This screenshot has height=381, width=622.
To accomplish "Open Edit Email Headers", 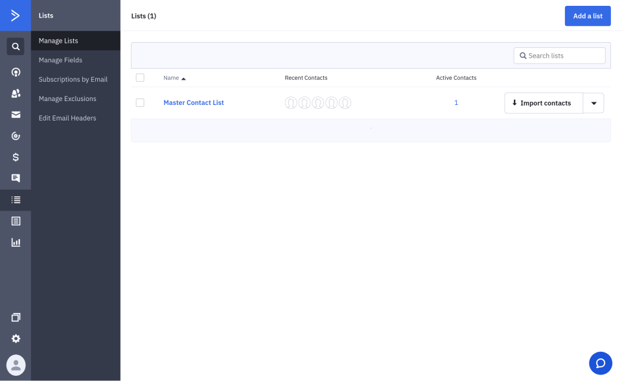I will [x=67, y=118].
